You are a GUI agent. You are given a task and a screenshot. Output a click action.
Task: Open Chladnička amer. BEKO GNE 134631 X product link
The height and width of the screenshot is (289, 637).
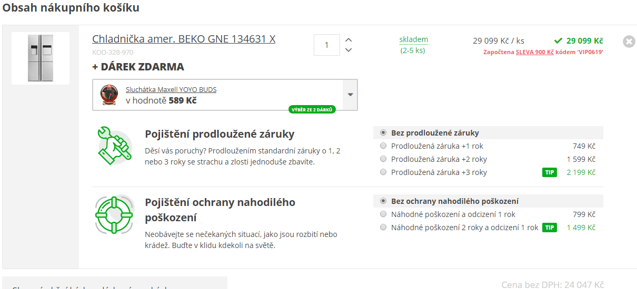(184, 39)
